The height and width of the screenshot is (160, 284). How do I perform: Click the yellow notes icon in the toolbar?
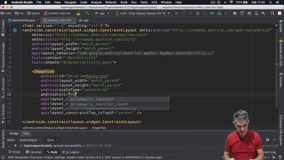point(280,13)
